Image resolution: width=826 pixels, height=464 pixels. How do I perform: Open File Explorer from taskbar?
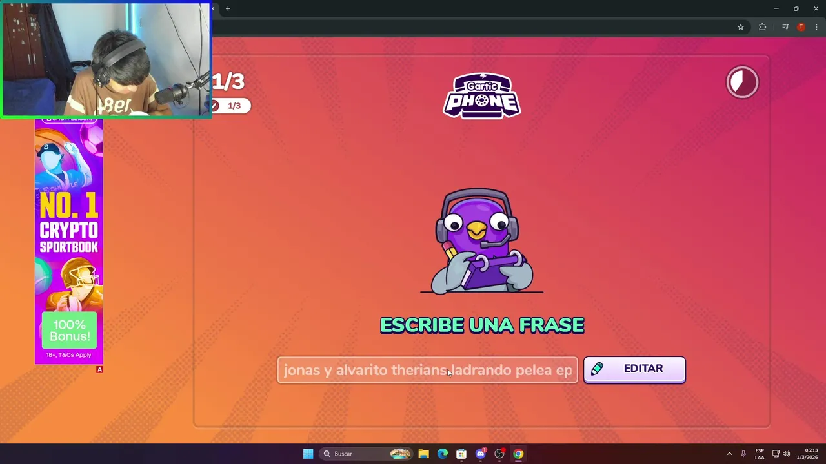pyautogui.click(x=423, y=454)
